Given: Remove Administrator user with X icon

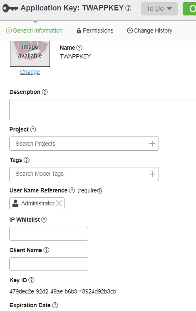Looking at the screenshot, I should (x=59, y=203).
